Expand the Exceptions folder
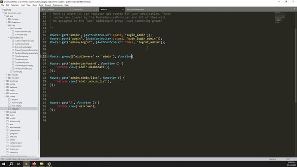 pos(7,22)
